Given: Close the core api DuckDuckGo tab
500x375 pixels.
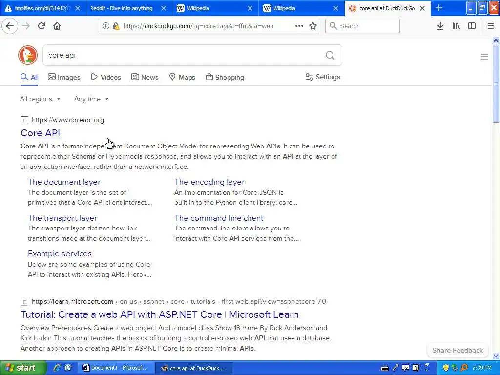Looking at the screenshot, I should (422, 8).
